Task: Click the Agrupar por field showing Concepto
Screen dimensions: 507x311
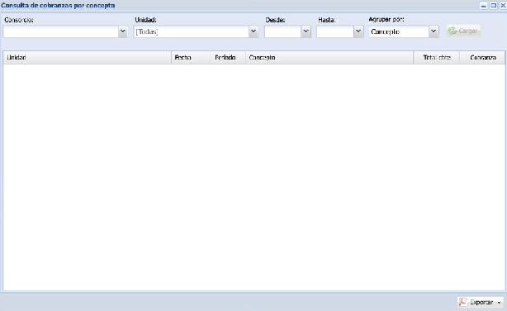Action: [x=399, y=31]
